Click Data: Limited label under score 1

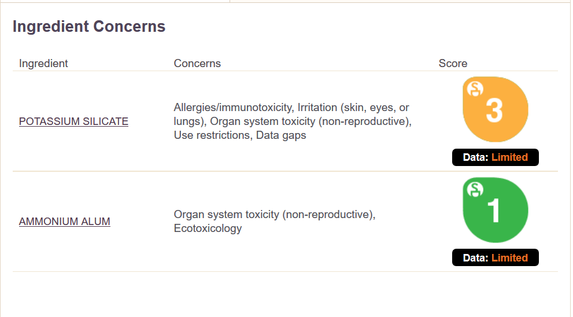coord(495,258)
